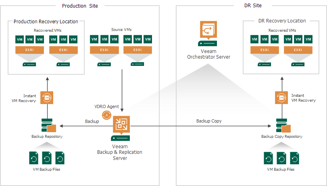Click "Instant VM Recovery" text in DR Site
The width and height of the screenshot is (327, 186).
pos(304,98)
